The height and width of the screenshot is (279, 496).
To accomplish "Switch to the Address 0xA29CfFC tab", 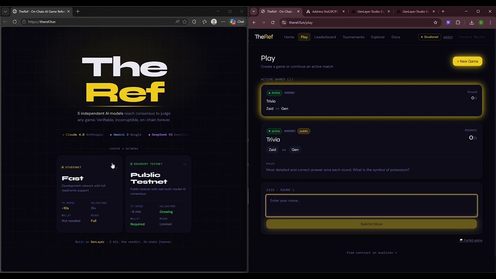I will click(x=325, y=11).
